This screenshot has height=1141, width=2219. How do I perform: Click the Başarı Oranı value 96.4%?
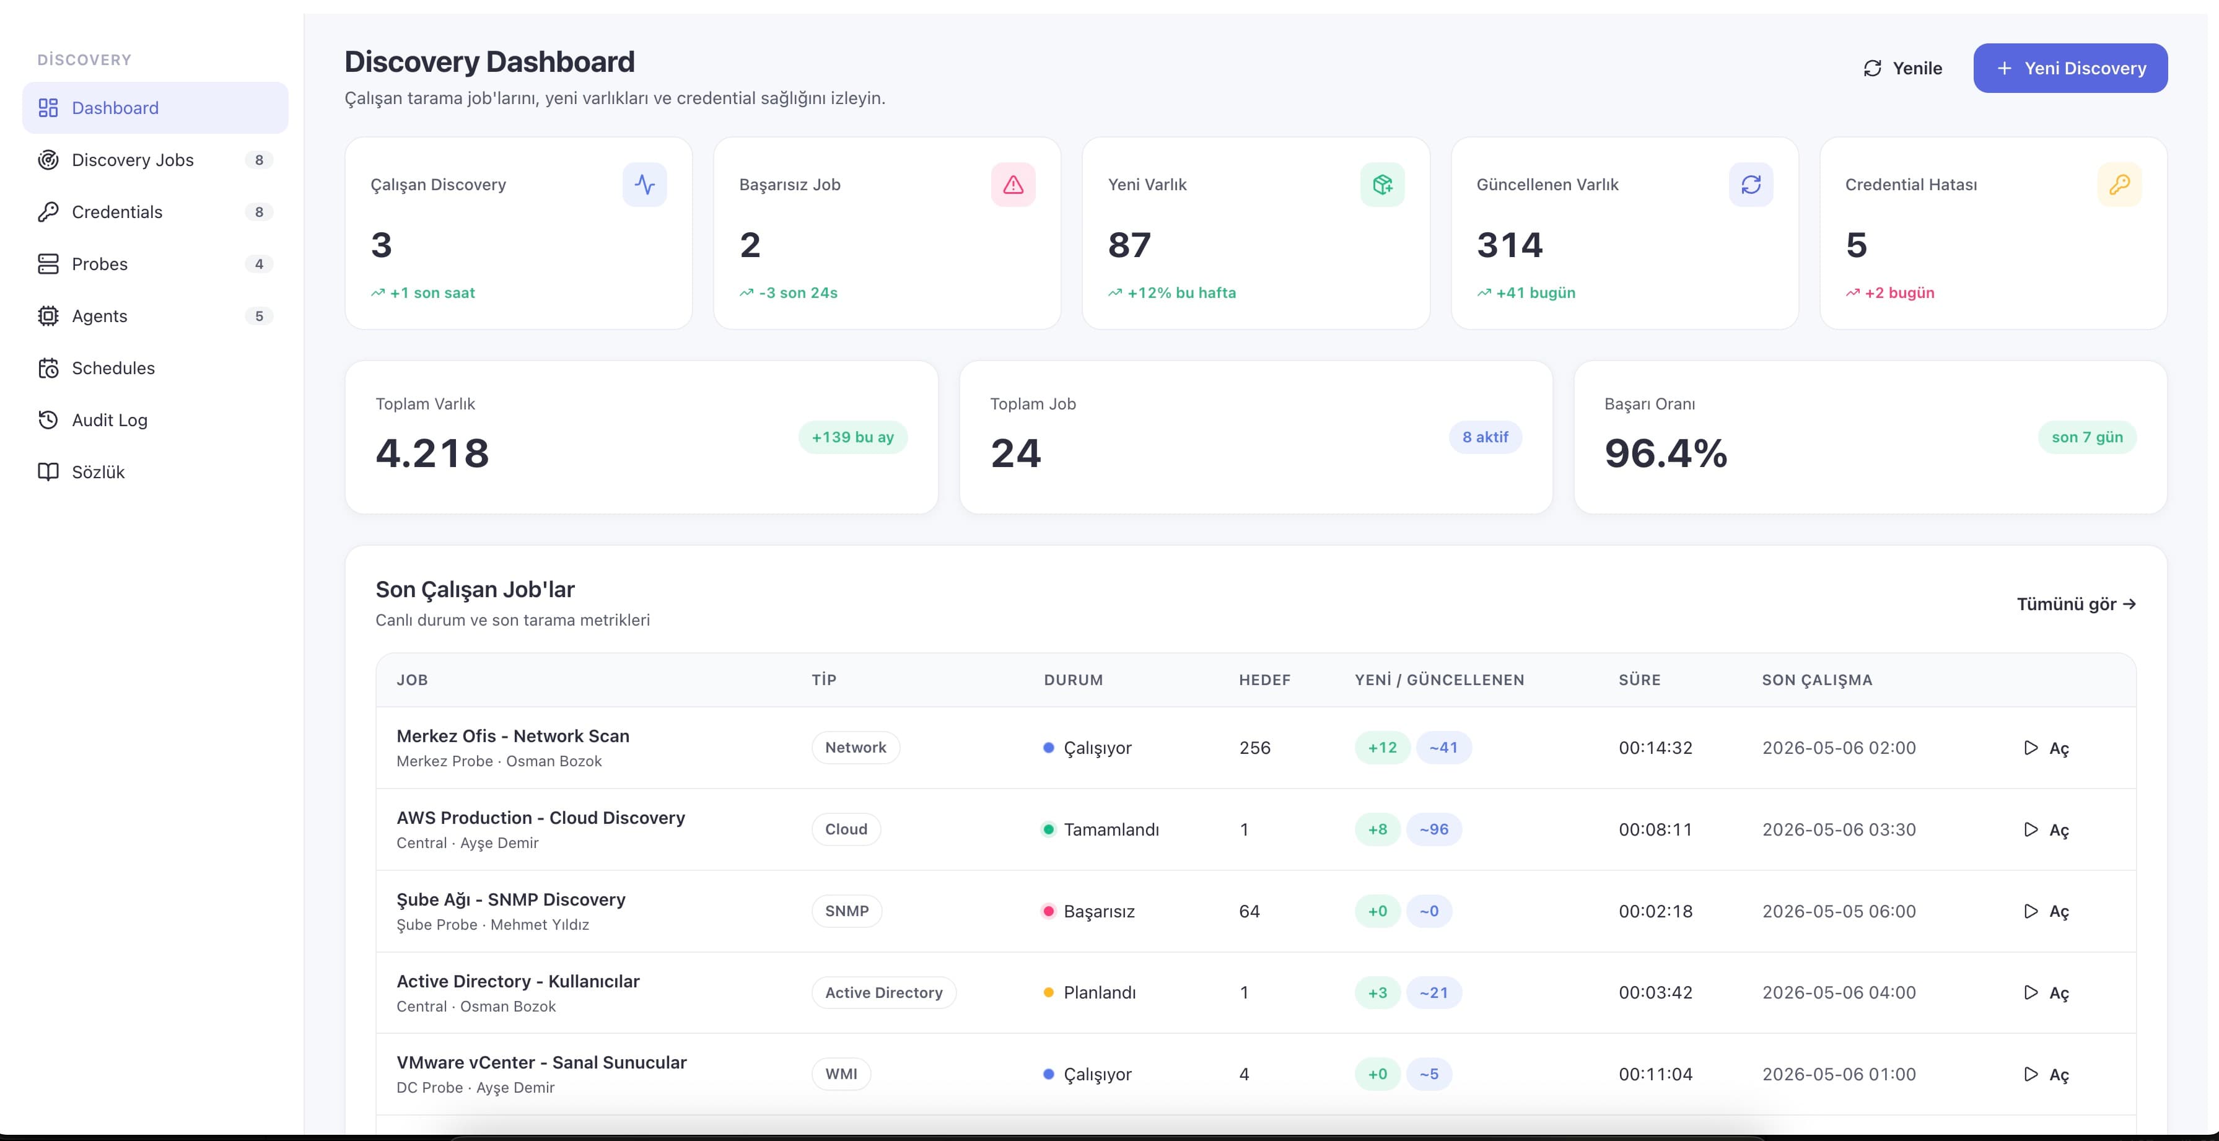[1666, 453]
